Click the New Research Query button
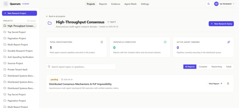The width and height of the screenshot is (239, 108). 221,24
